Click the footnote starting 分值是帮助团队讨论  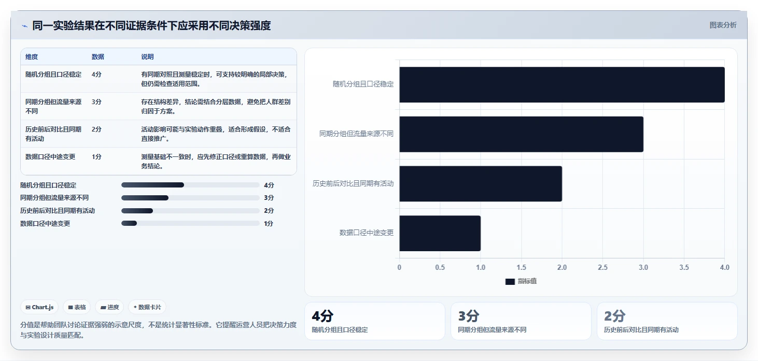point(159,330)
